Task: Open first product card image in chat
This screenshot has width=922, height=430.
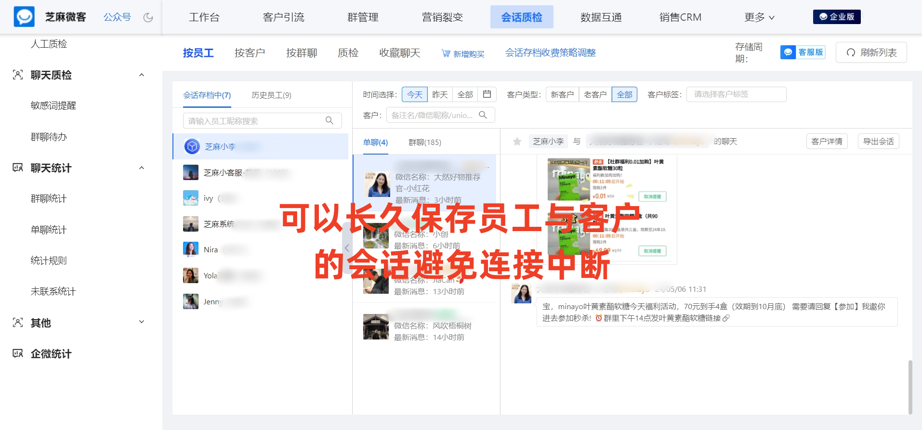Action: (569, 179)
